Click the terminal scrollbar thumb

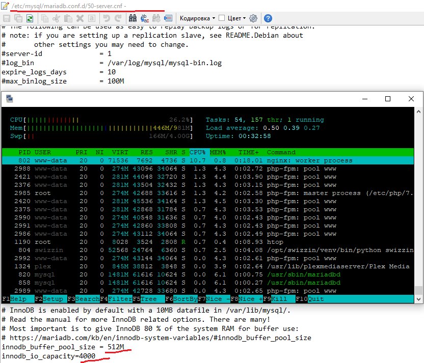click(418, 291)
